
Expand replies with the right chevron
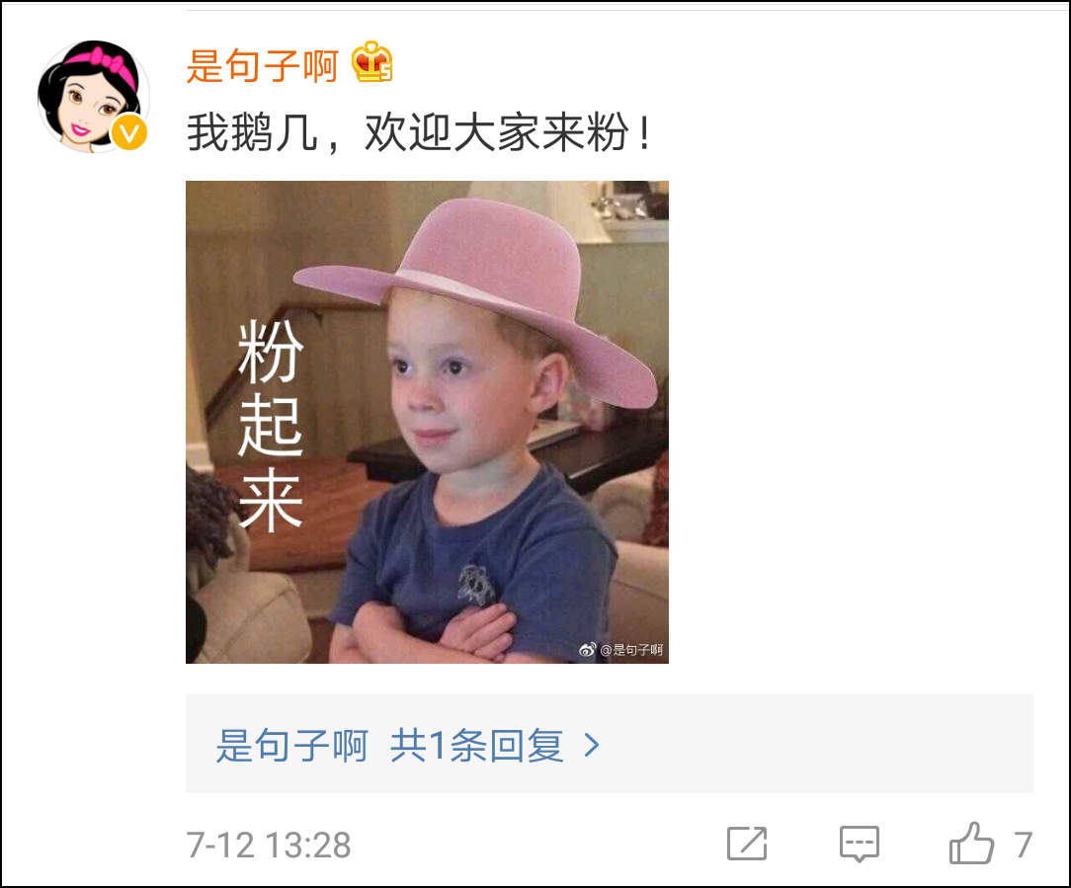592,745
